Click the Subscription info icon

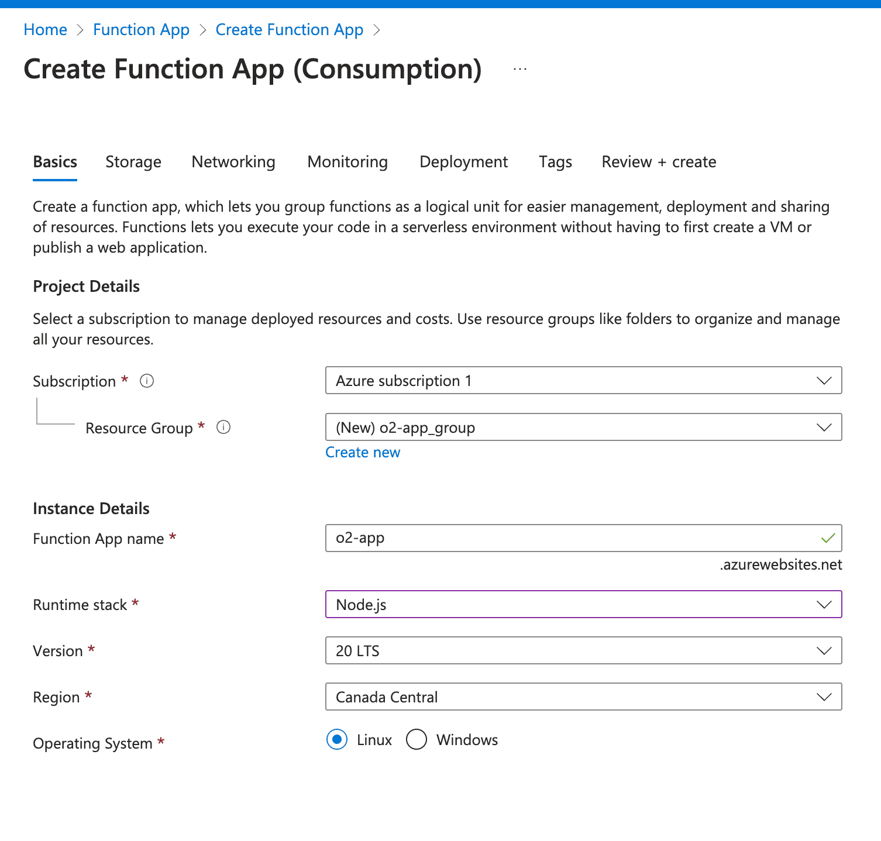click(147, 381)
